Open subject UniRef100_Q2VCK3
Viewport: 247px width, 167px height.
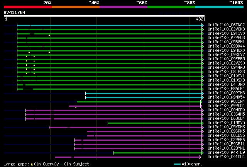tap(226, 29)
